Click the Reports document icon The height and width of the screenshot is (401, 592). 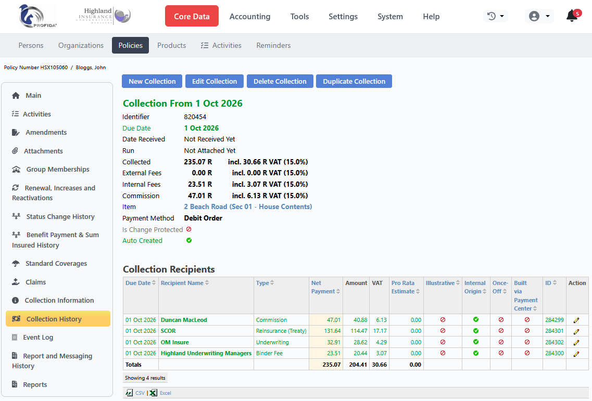15,384
